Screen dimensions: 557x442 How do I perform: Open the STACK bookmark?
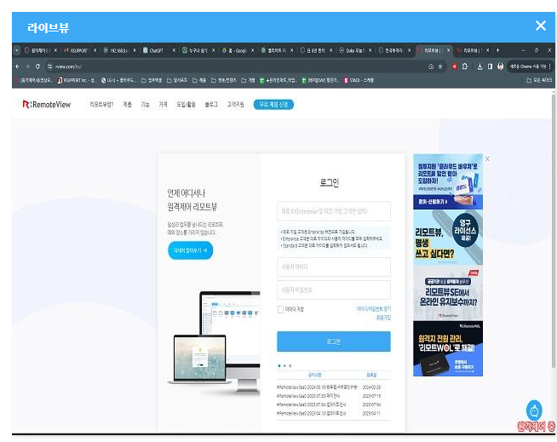tap(359, 80)
